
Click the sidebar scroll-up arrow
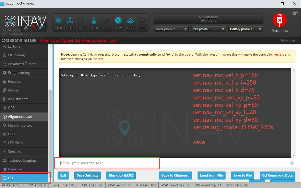tap(50, 47)
